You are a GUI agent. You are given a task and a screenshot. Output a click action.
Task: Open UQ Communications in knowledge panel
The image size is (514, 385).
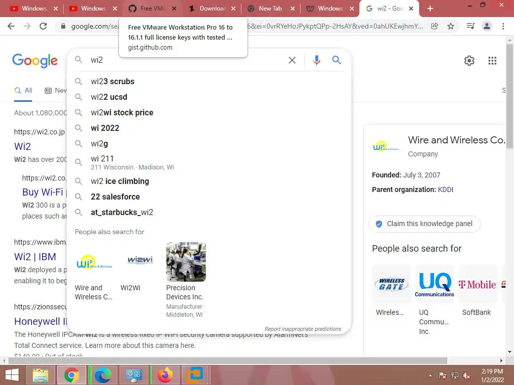[434, 284]
